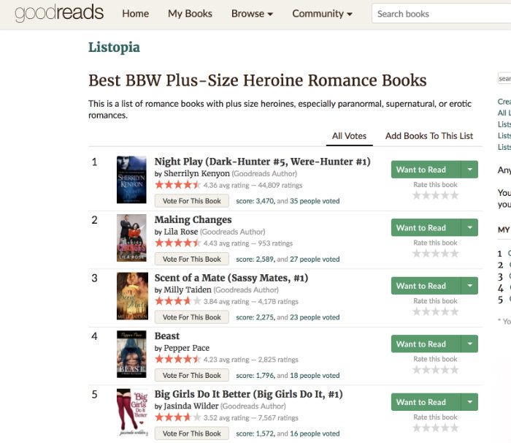511x443 pixels.
Task: Open Big Girls Do It Better title
Action: (x=248, y=394)
